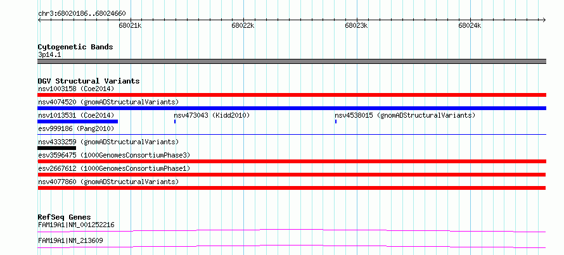Open the nsv1003158 (Coe2014) label

coord(76,89)
